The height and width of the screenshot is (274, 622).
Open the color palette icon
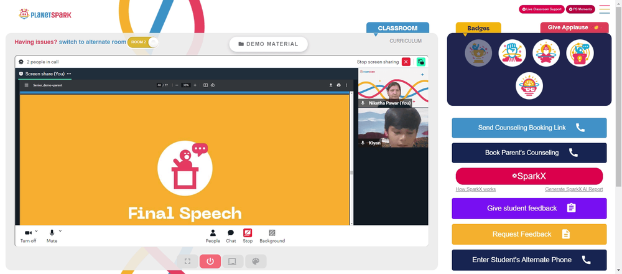[256, 262]
